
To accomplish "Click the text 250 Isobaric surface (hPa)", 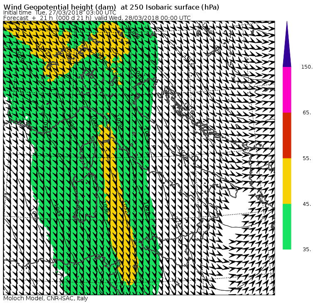I will click(x=174, y=7).
